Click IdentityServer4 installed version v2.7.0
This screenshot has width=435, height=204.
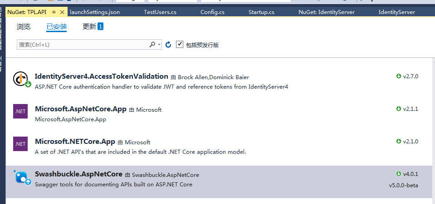pos(411,76)
